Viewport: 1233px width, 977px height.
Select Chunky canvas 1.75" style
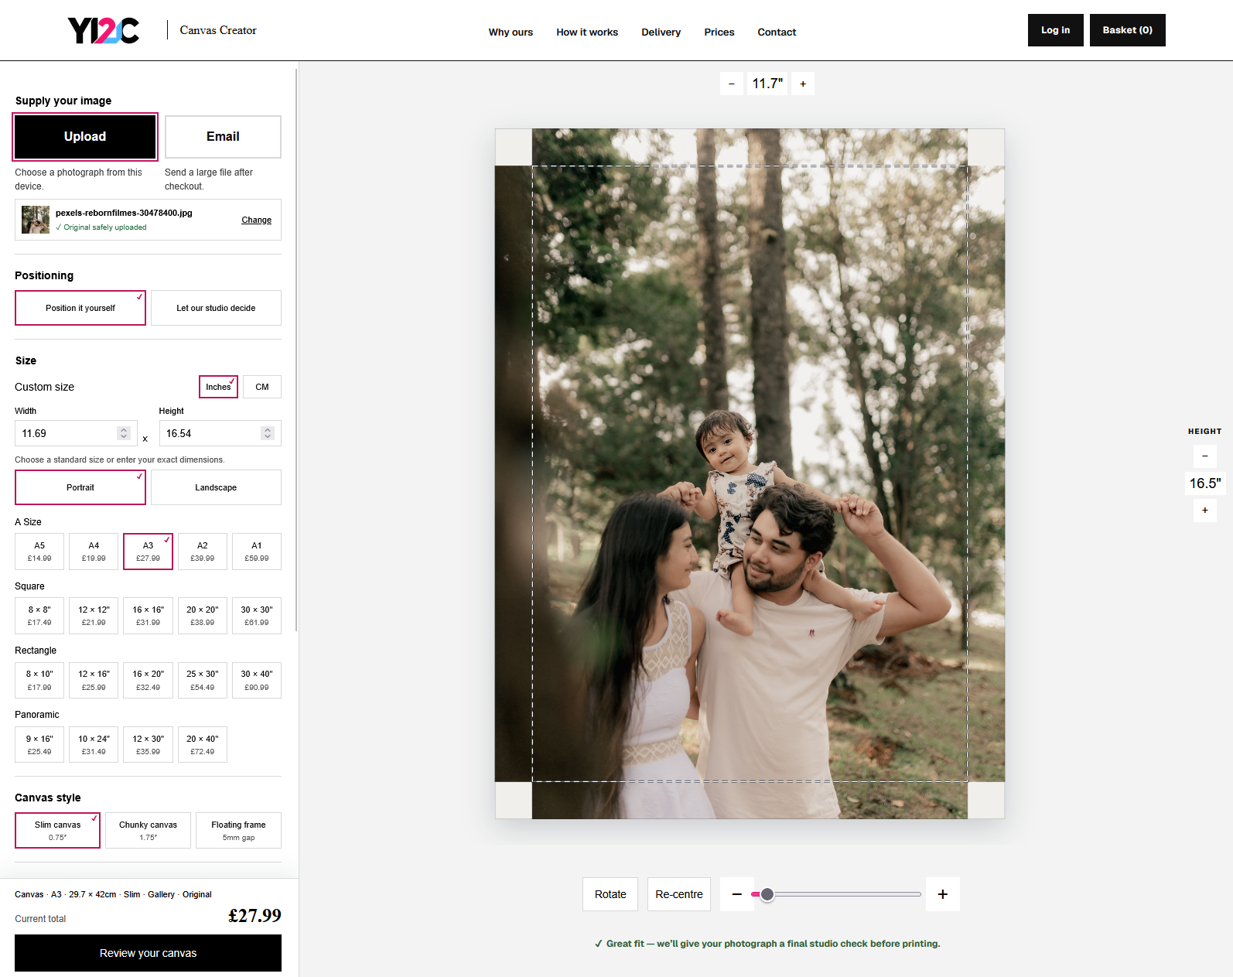point(148,830)
